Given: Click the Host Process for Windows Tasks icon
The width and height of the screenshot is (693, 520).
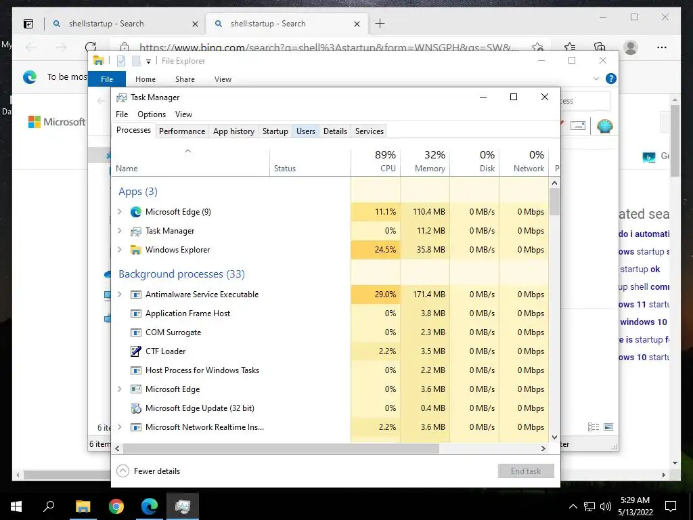Looking at the screenshot, I should click(135, 370).
